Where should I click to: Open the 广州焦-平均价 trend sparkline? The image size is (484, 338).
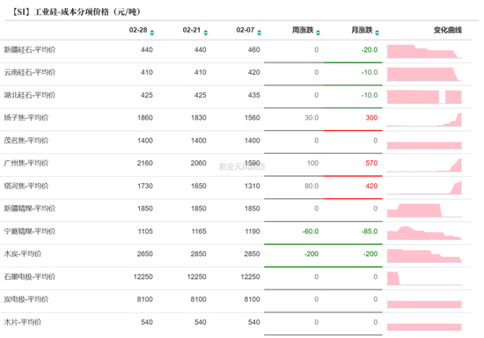point(424,165)
